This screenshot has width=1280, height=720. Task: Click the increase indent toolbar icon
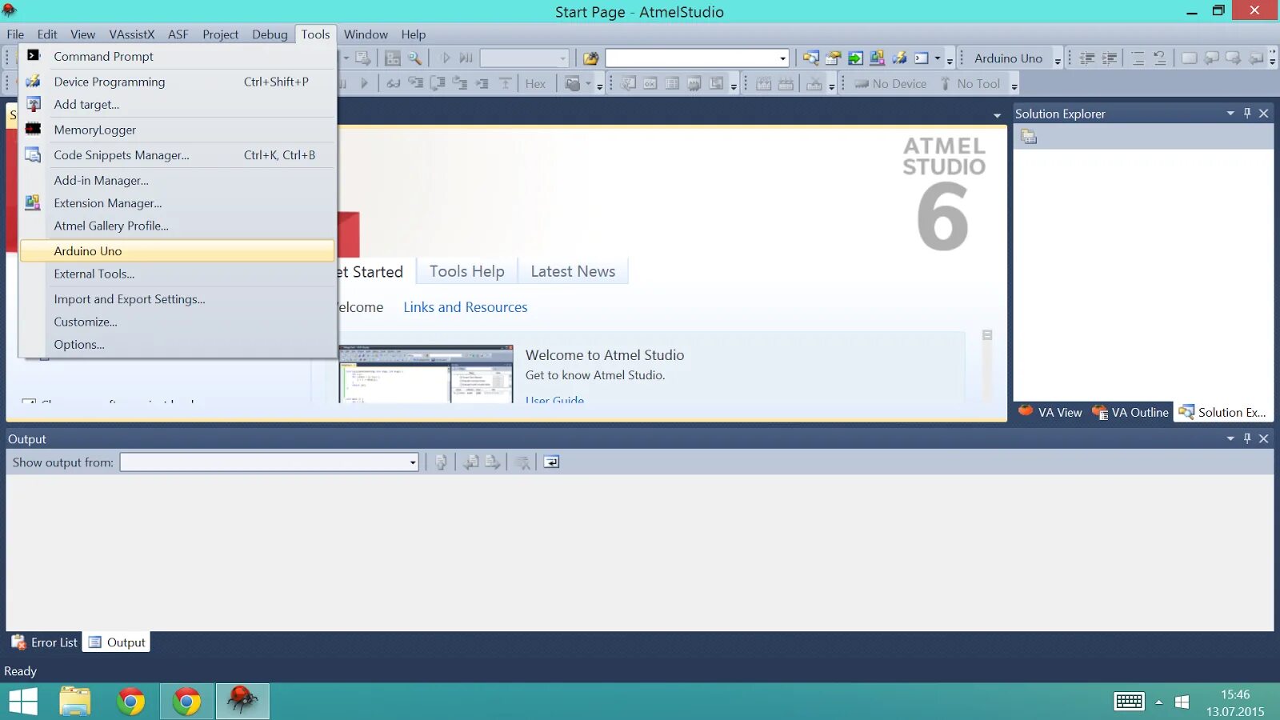tap(1109, 58)
